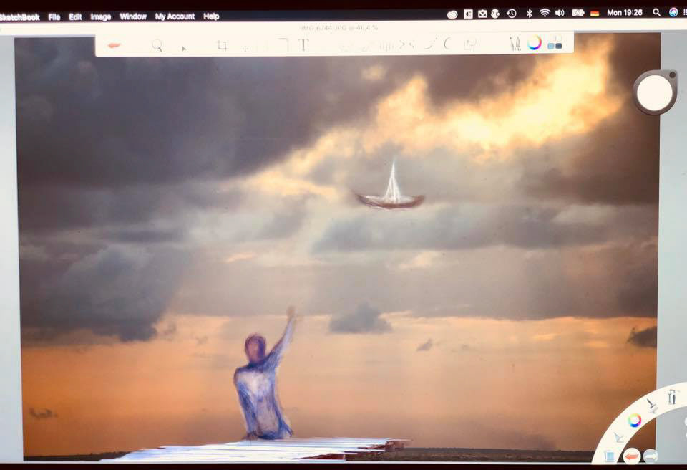Open the volume control in menu bar
The height and width of the screenshot is (470, 687).
pyautogui.click(x=560, y=13)
